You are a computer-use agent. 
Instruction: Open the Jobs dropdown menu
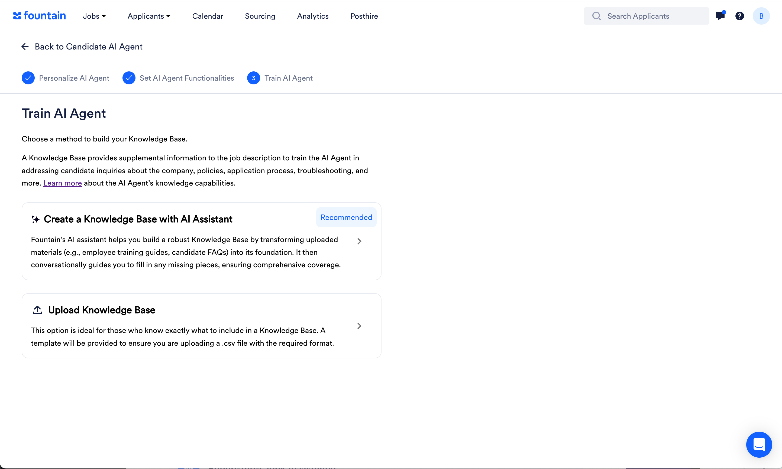tap(94, 16)
